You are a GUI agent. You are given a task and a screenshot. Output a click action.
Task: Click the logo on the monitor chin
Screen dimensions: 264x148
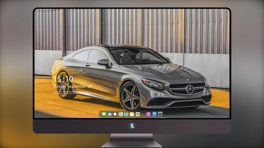132,126
